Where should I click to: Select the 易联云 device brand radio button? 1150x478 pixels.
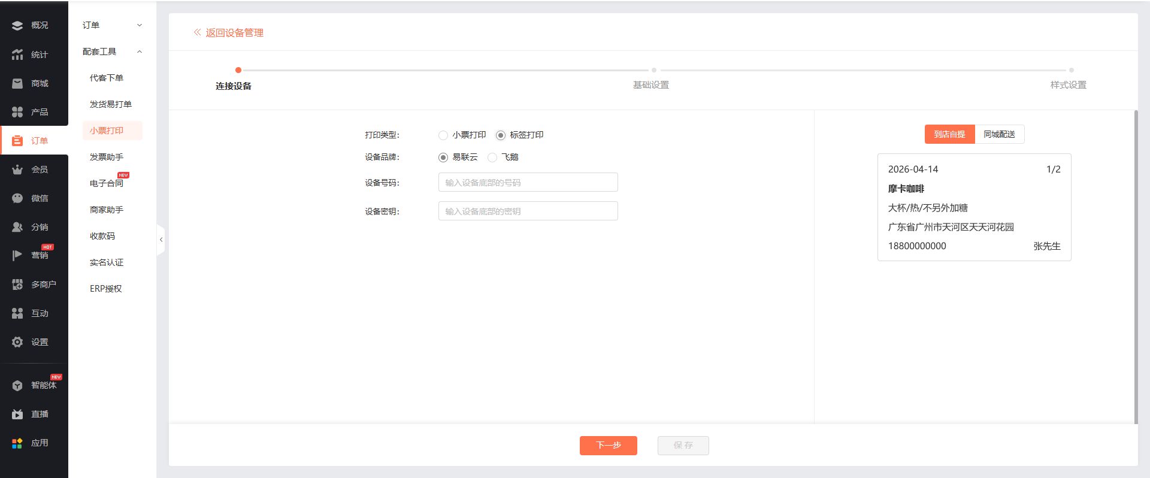(x=443, y=158)
